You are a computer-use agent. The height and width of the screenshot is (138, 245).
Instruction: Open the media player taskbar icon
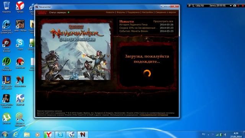(38, 135)
